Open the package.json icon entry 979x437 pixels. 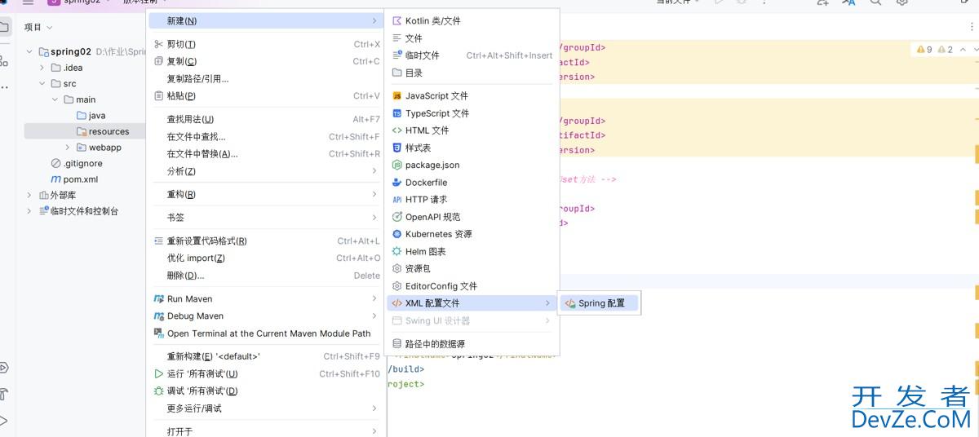pos(397,166)
